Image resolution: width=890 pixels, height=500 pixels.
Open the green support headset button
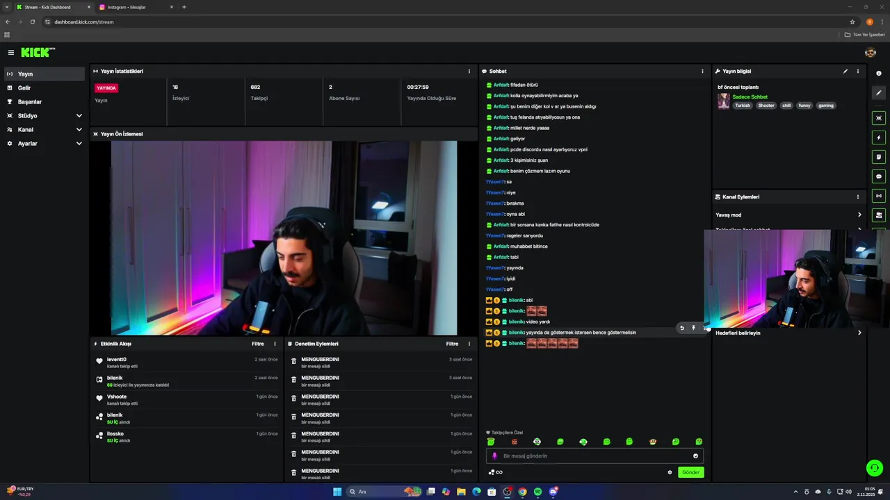point(875,468)
